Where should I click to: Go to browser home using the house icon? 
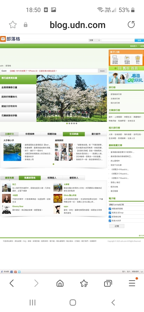60,283
